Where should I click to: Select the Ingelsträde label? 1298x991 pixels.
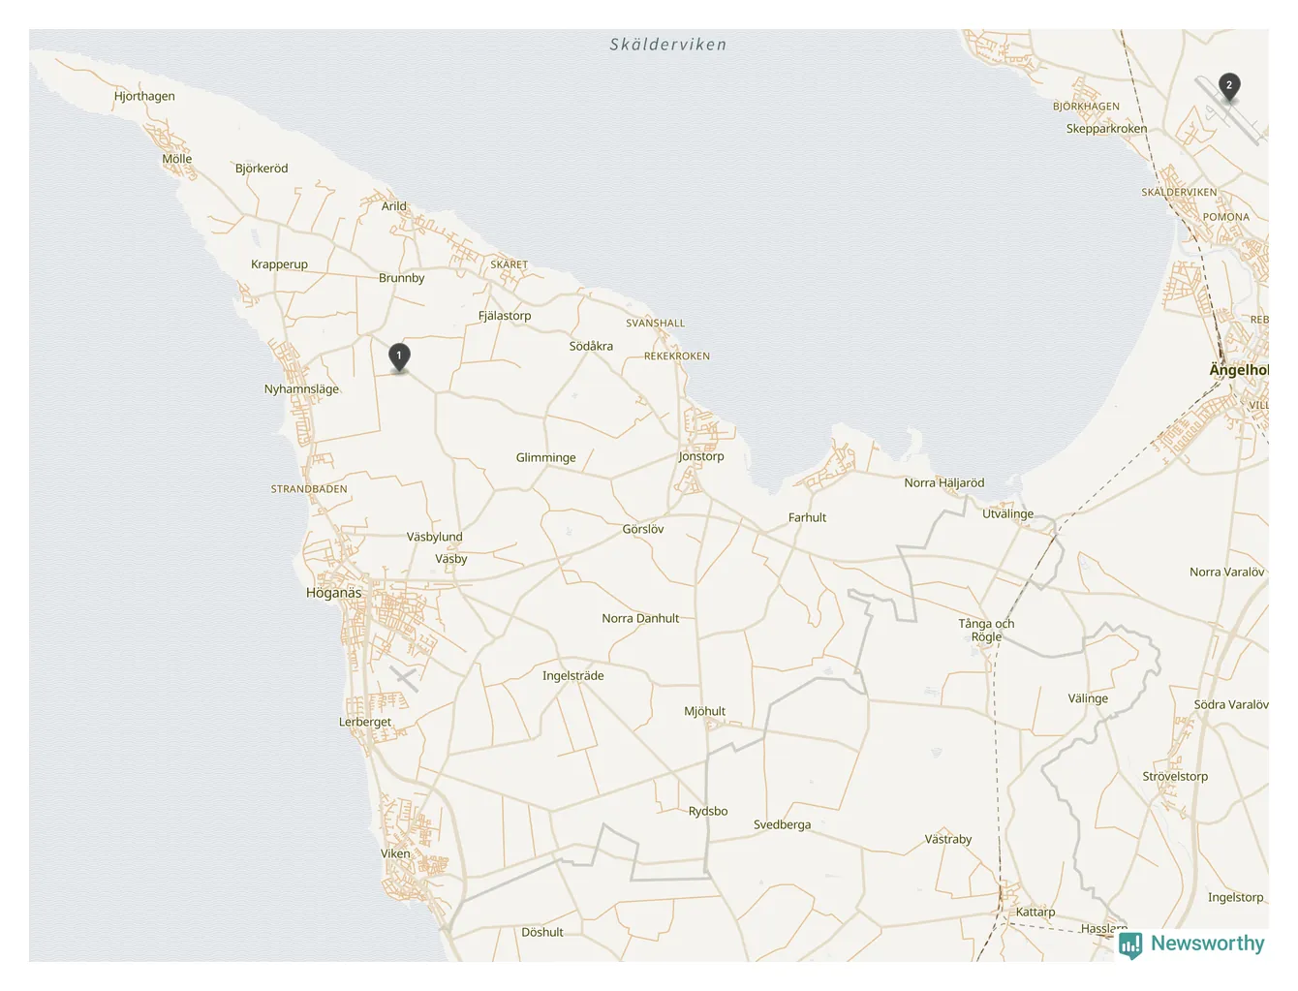coord(573,676)
